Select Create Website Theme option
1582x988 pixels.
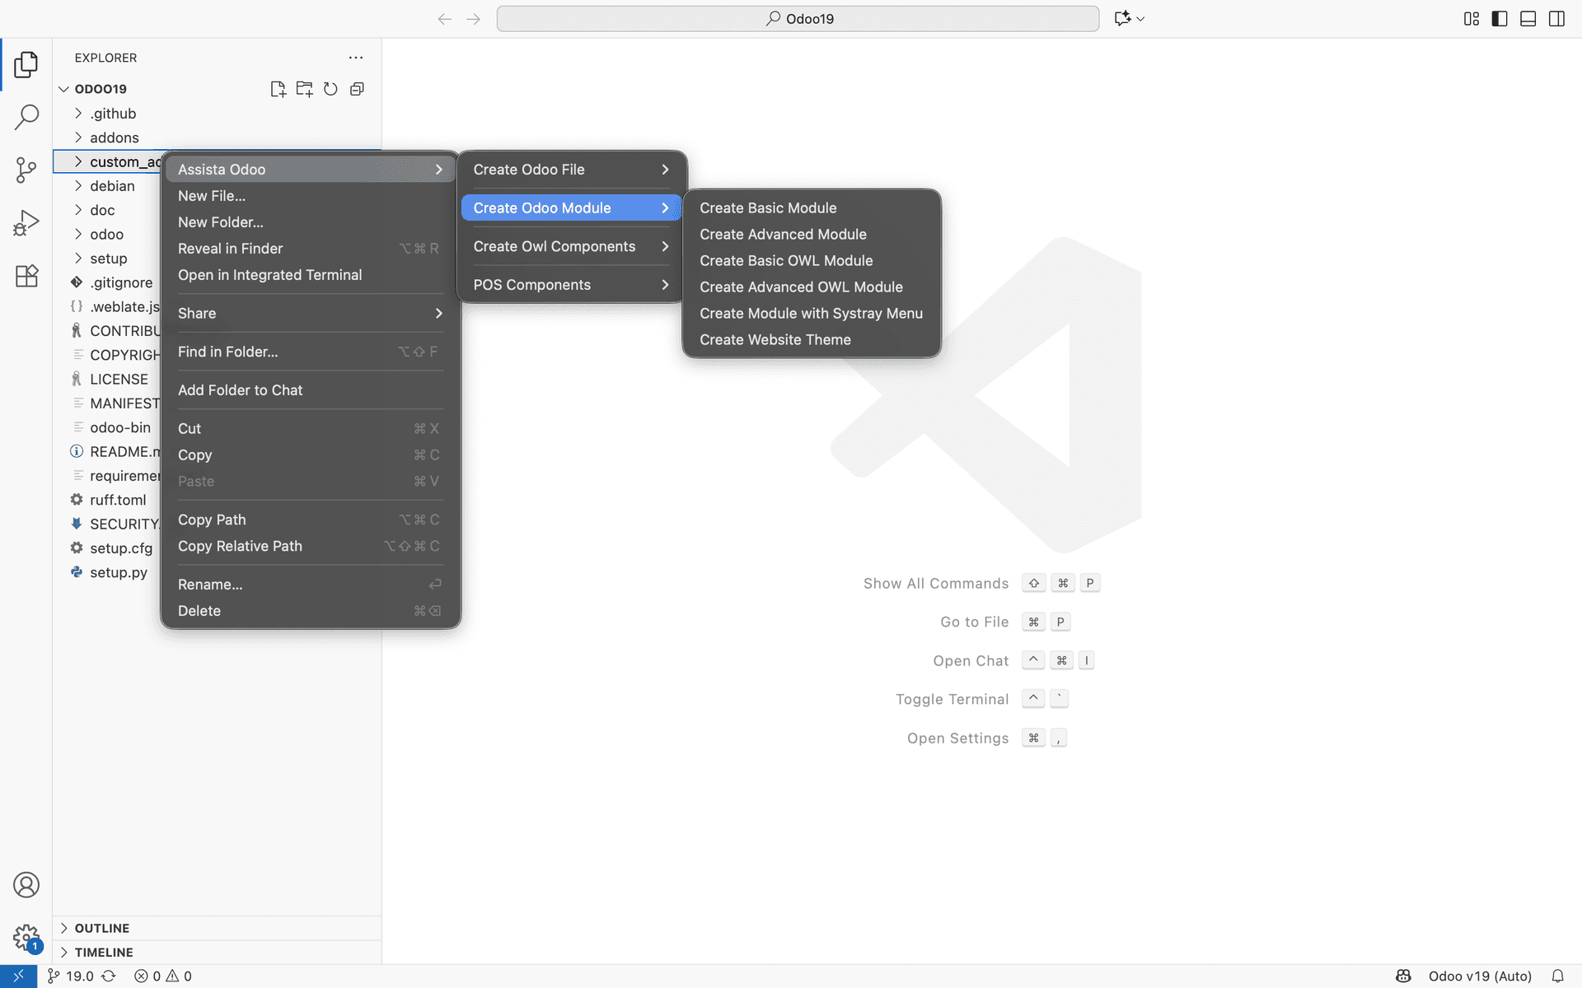coord(775,340)
